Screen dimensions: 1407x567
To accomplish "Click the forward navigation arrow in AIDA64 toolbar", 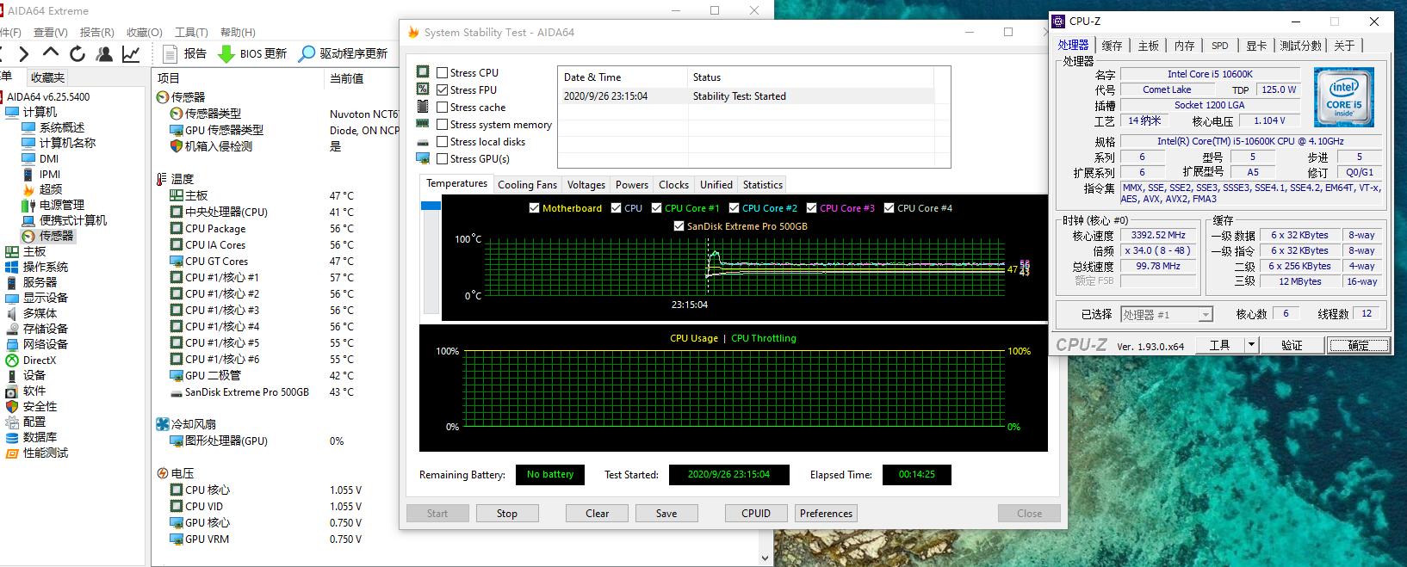I will click(23, 54).
